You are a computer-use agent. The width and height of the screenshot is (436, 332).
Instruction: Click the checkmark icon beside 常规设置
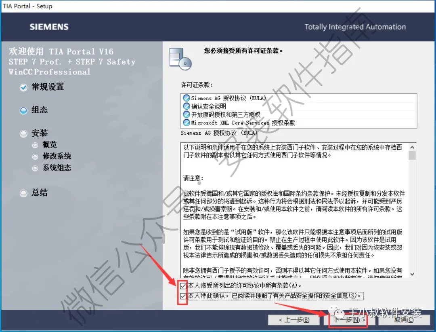(24, 87)
